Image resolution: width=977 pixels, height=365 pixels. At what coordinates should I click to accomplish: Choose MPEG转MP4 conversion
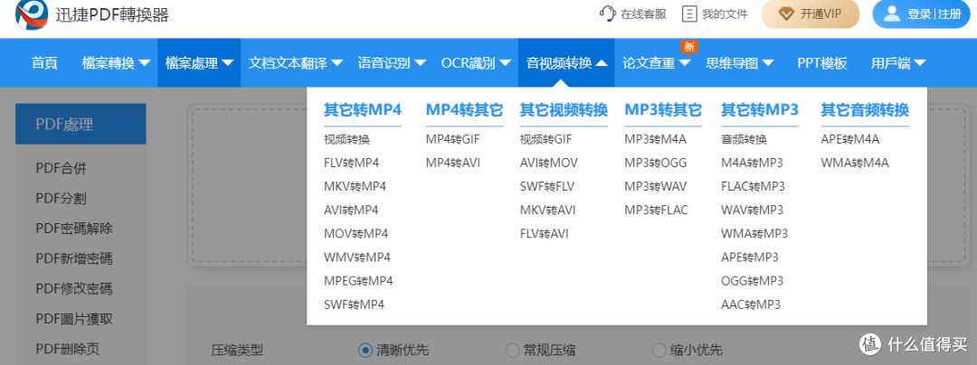pyautogui.click(x=358, y=281)
